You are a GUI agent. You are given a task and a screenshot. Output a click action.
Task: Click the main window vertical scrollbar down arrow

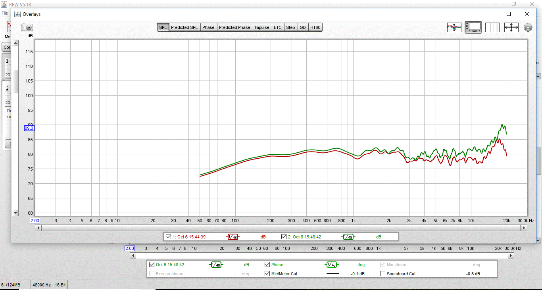(x=538, y=240)
